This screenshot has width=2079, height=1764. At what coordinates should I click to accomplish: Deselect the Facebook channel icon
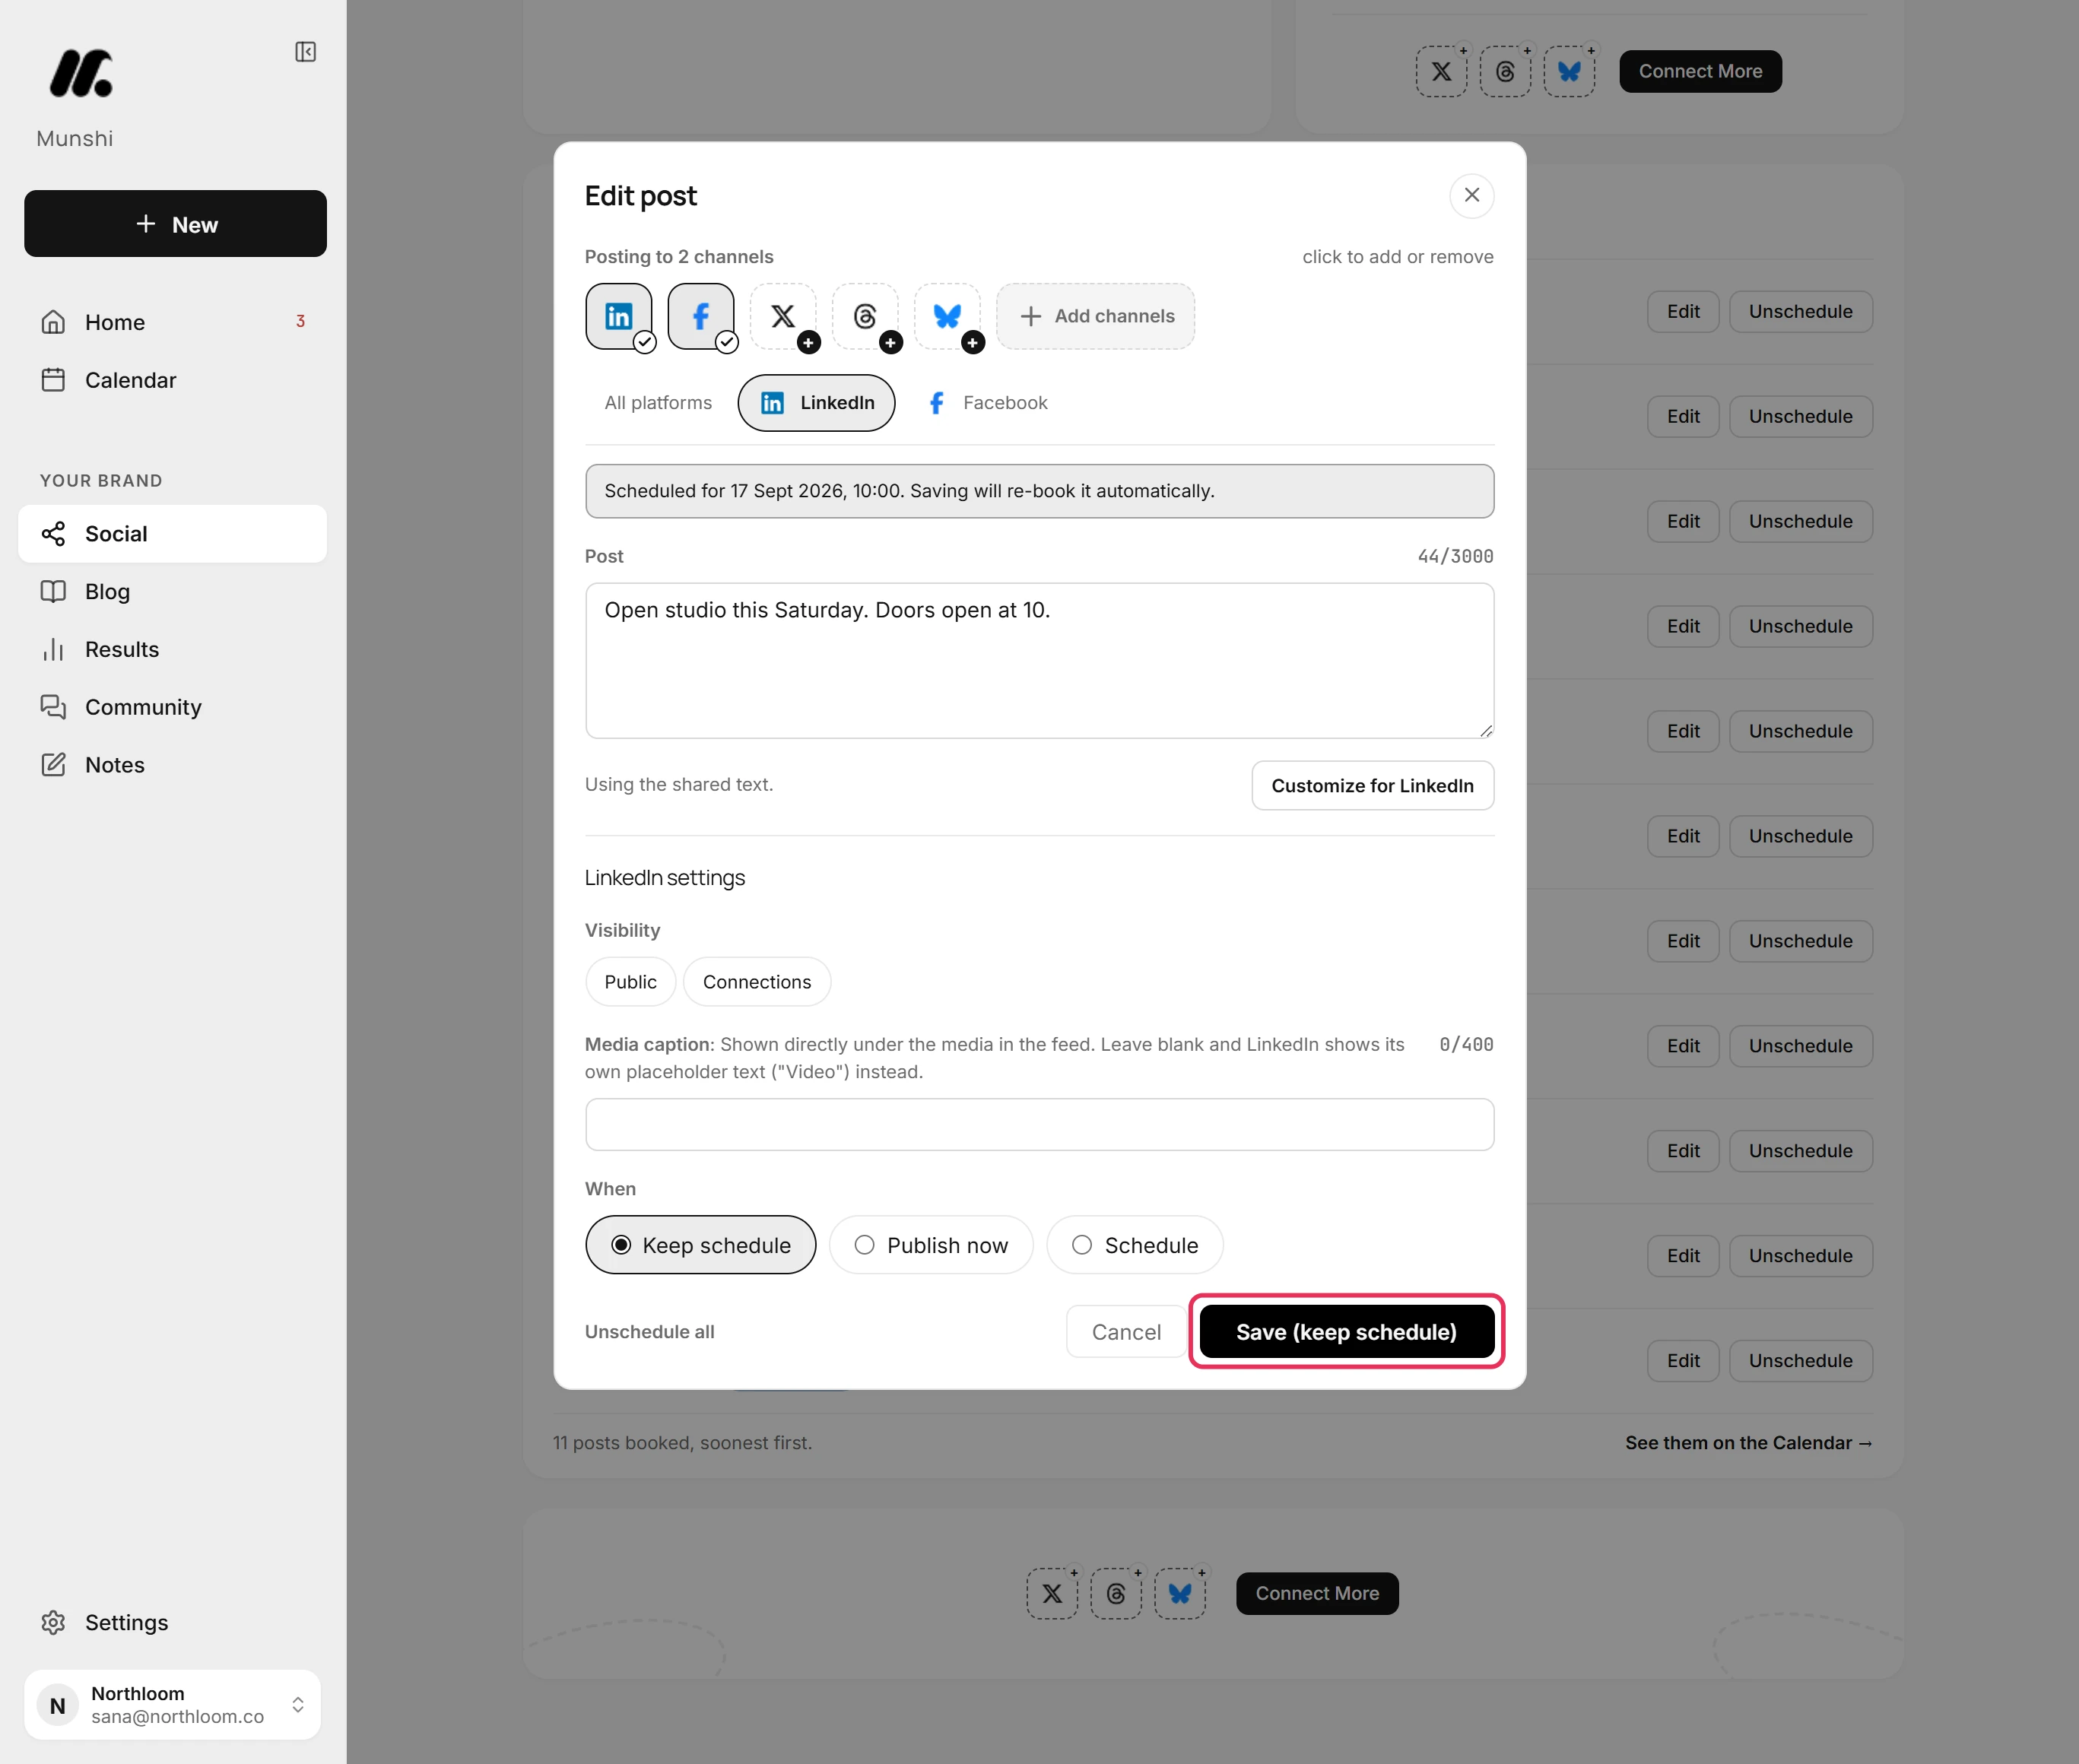coord(701,316)
